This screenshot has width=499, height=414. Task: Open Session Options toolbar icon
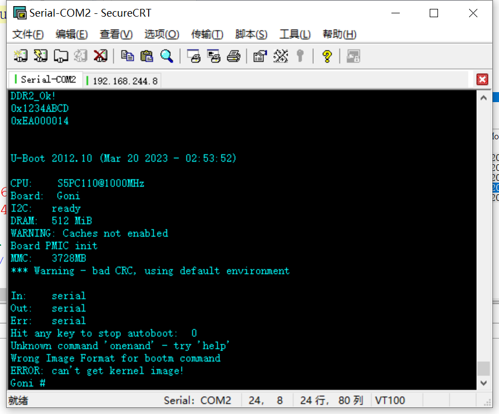pos(261,56)
